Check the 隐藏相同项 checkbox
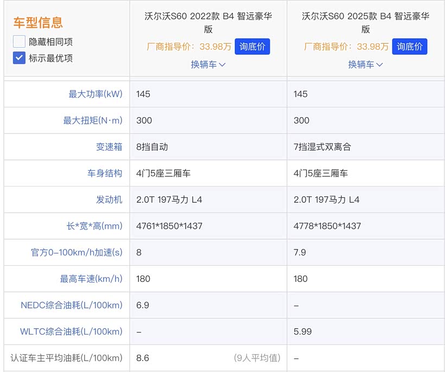The height and width of the screenshot is (372, 445). pyautogui.click(x=20, y=42)
